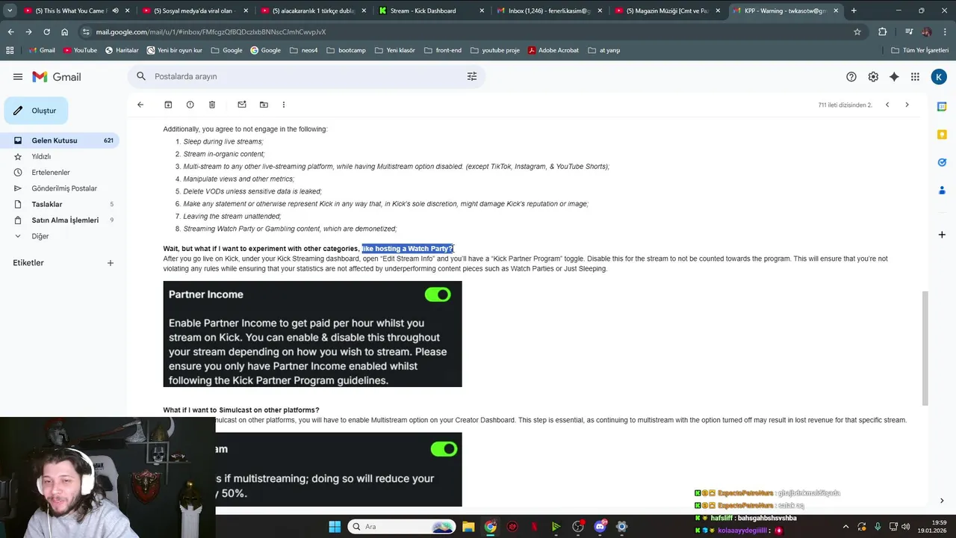The image size is (956, 538).
Task: Open the Windows Start menu
Action: [x=335, y=527]
